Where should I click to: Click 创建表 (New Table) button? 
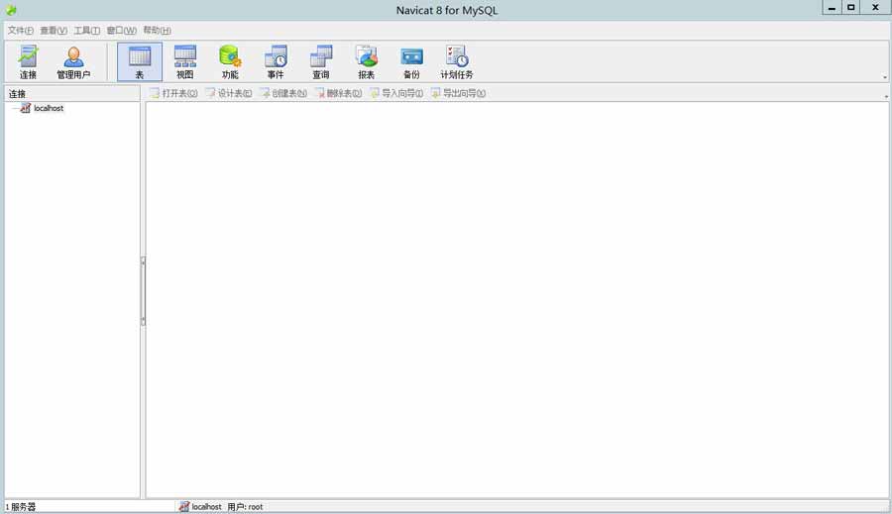[283, 93]
